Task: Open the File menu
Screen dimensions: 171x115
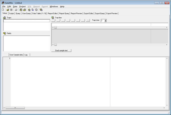Action: (4, 6)
